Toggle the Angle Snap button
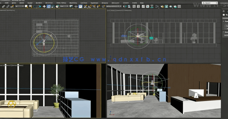 [x=90, y=6]
